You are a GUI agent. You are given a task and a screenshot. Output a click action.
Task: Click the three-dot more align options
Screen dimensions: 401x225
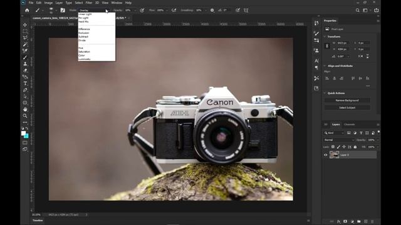pos(368,86)
